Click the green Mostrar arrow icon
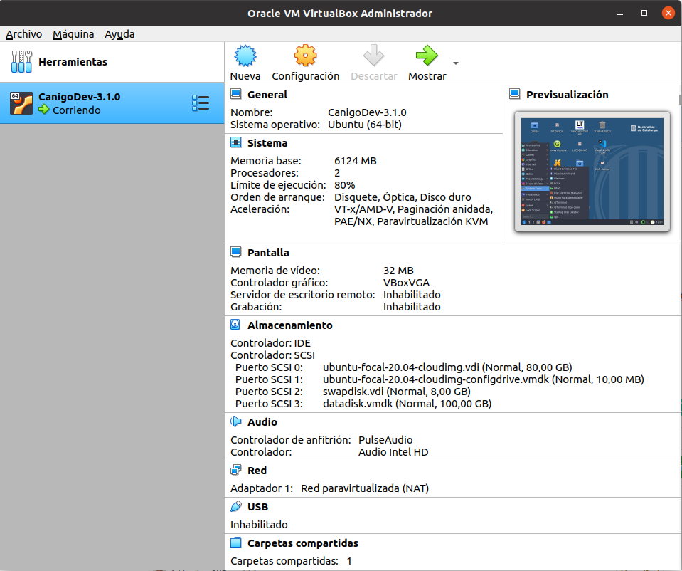This screenshot has width=682, height=571. (427, 56)
